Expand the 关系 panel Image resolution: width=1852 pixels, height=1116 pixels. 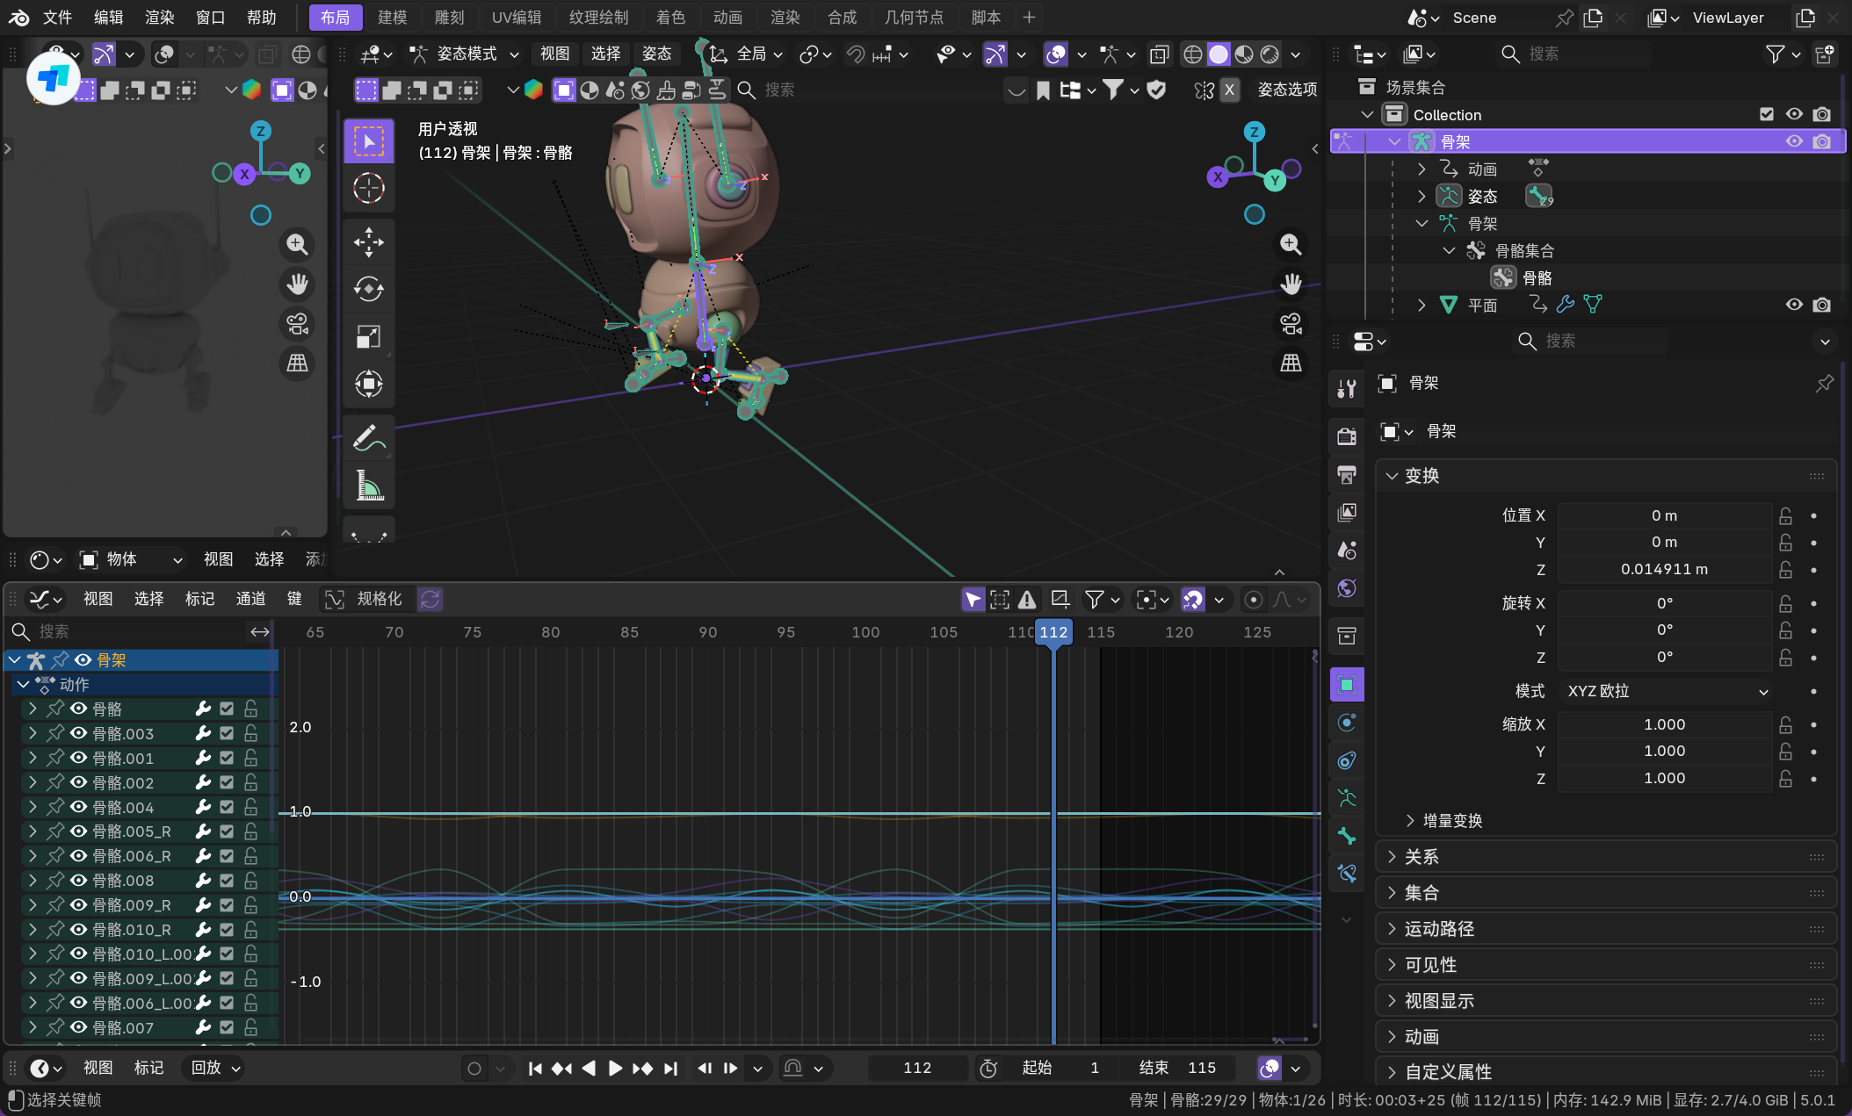point(1421,857)
